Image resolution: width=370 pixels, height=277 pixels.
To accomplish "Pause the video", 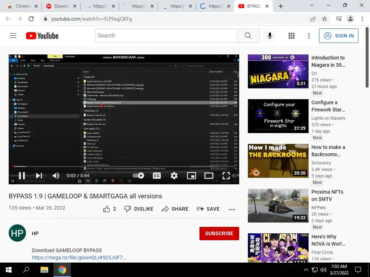I will coord(22,176).
